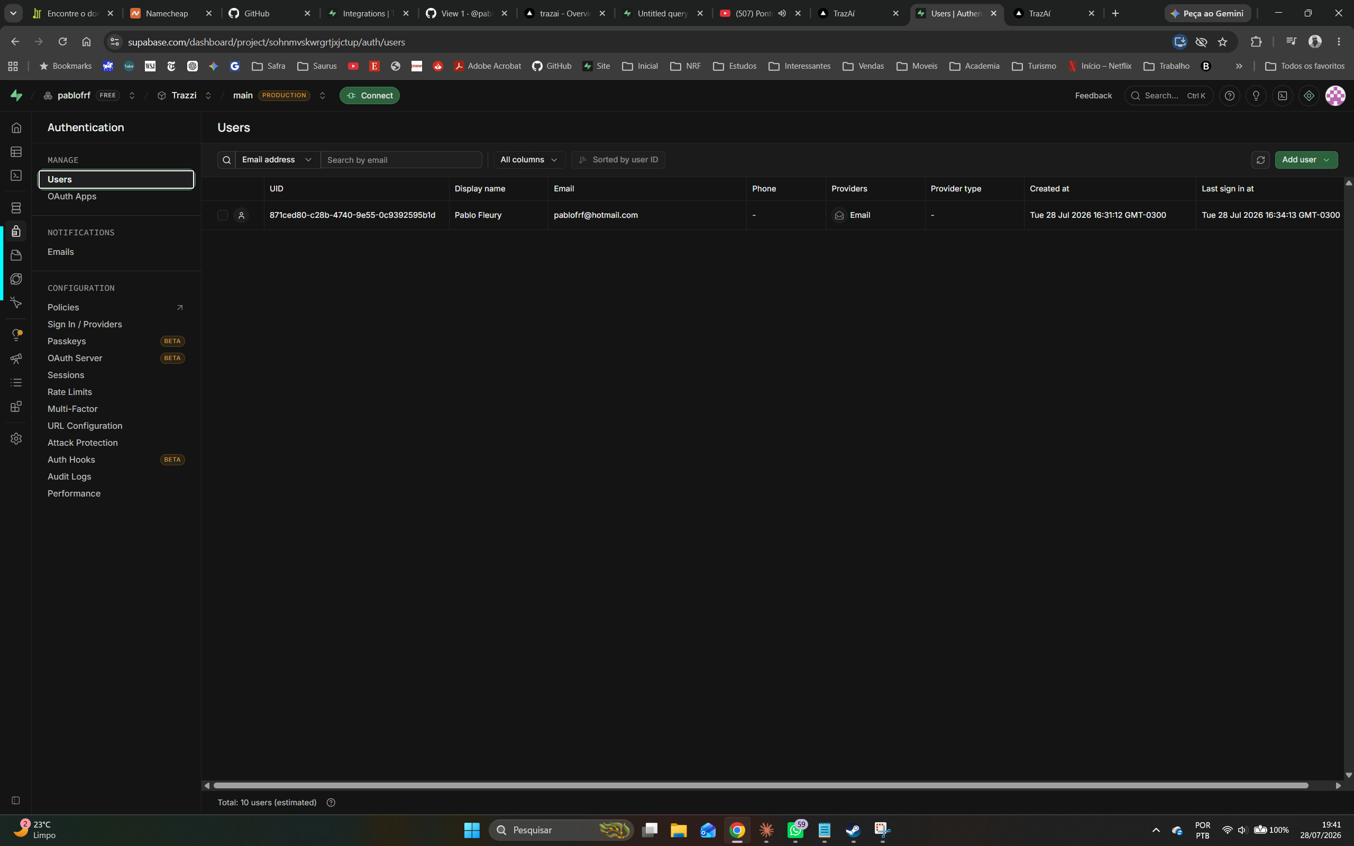This screenshot has height=846, width=1354.
Task: Open Emails under Notifications
Action: click(x=60, y=252)
